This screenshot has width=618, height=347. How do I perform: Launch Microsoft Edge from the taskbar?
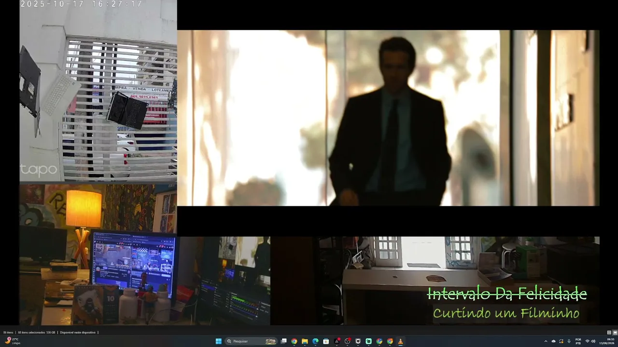click(x=315, y=341)
